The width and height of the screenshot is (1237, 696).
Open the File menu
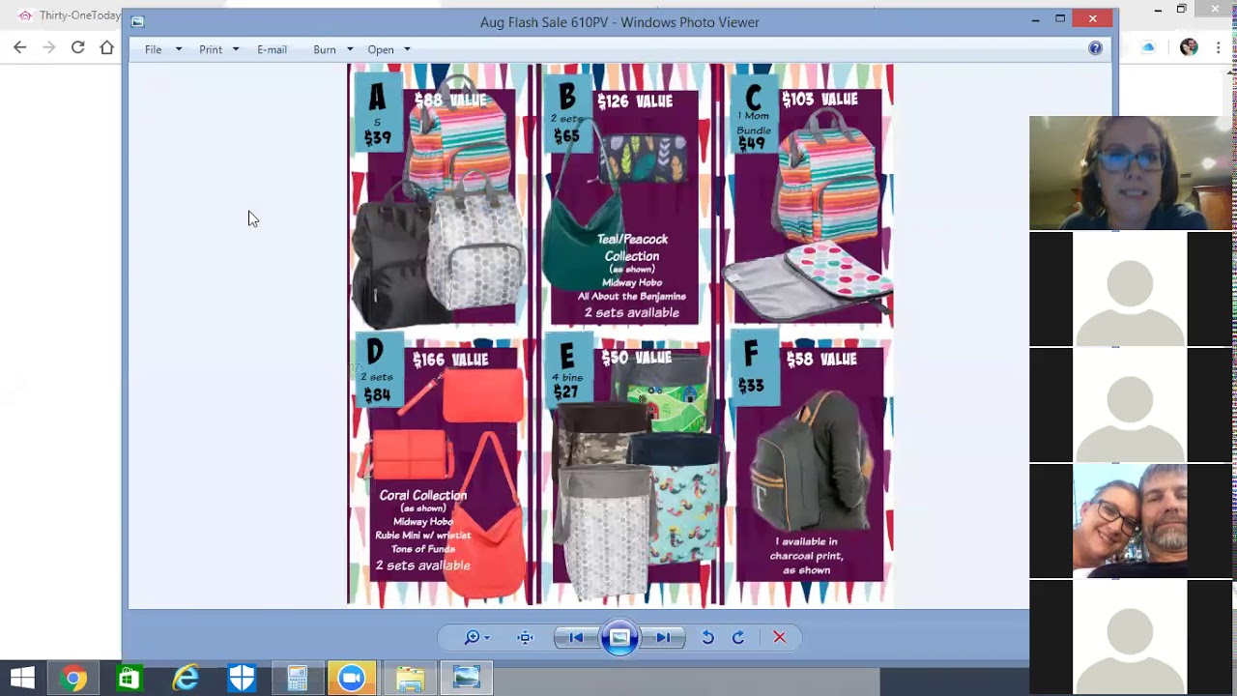tap(153, 49)
